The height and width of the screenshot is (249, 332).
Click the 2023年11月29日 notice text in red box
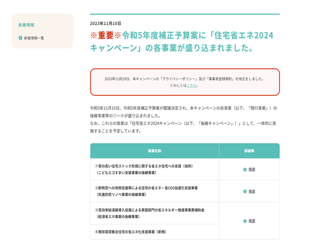coord(184,79)
